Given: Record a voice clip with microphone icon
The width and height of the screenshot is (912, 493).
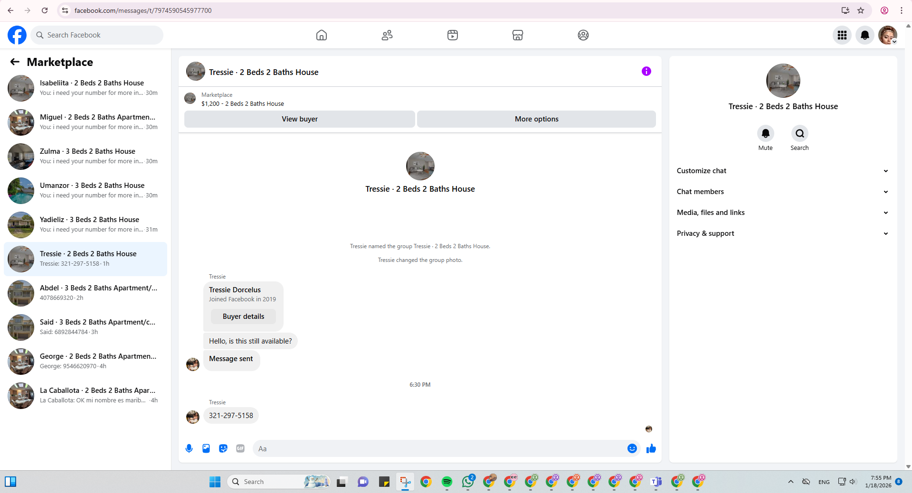Looking at the screenshot, I should (189, 448).
